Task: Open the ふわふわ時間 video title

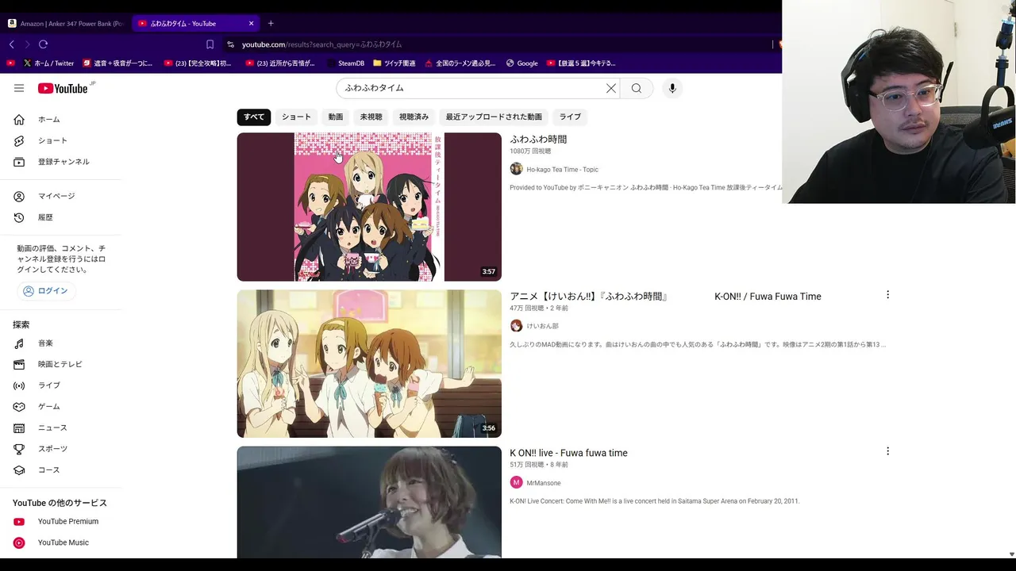Action: 538,140
